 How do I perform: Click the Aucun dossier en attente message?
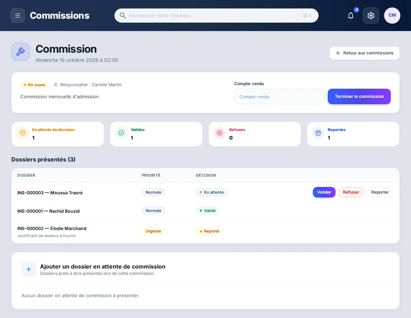pos(80,295)
